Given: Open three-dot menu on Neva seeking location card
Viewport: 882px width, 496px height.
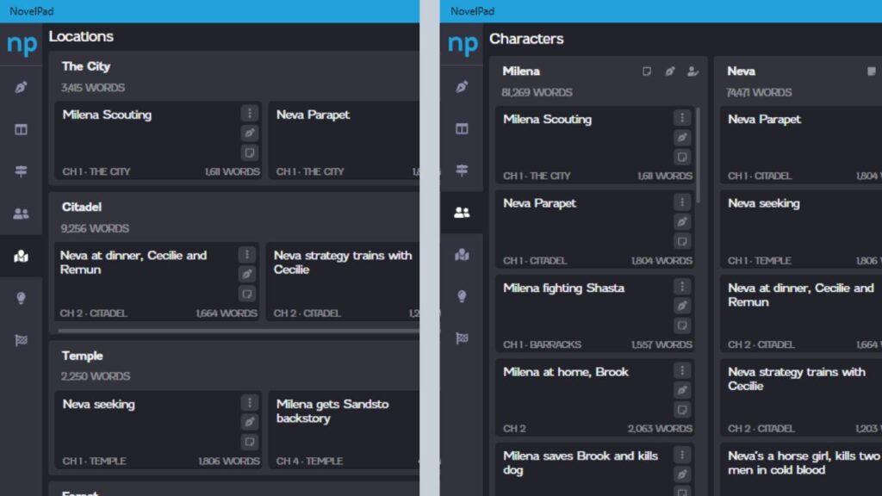Looking at the screenshot, I should pos(249,403).
